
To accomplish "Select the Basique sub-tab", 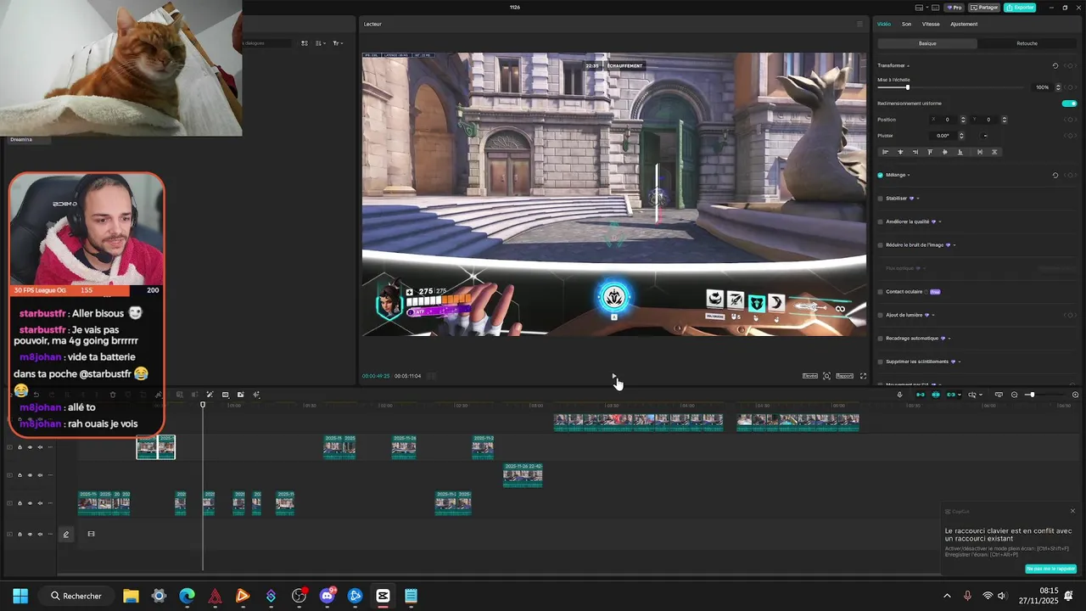I will point(927,43).
